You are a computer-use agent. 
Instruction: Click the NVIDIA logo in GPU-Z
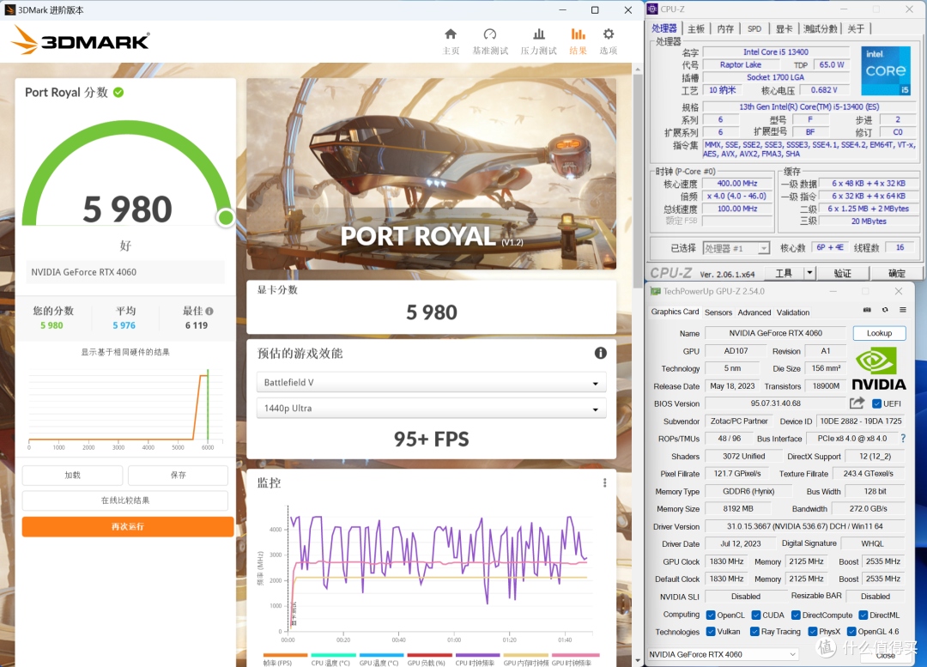click(879, 368)
